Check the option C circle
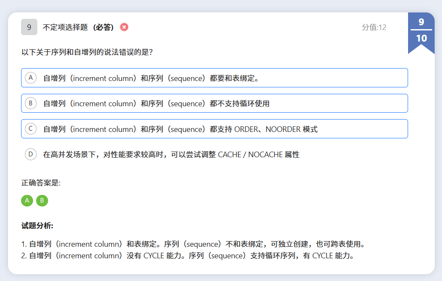This screenshot has height=281, width=442. [30, 129]
